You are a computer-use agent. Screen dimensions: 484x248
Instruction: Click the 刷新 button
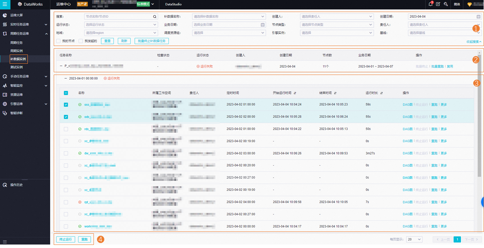click(x=124, y=41)
